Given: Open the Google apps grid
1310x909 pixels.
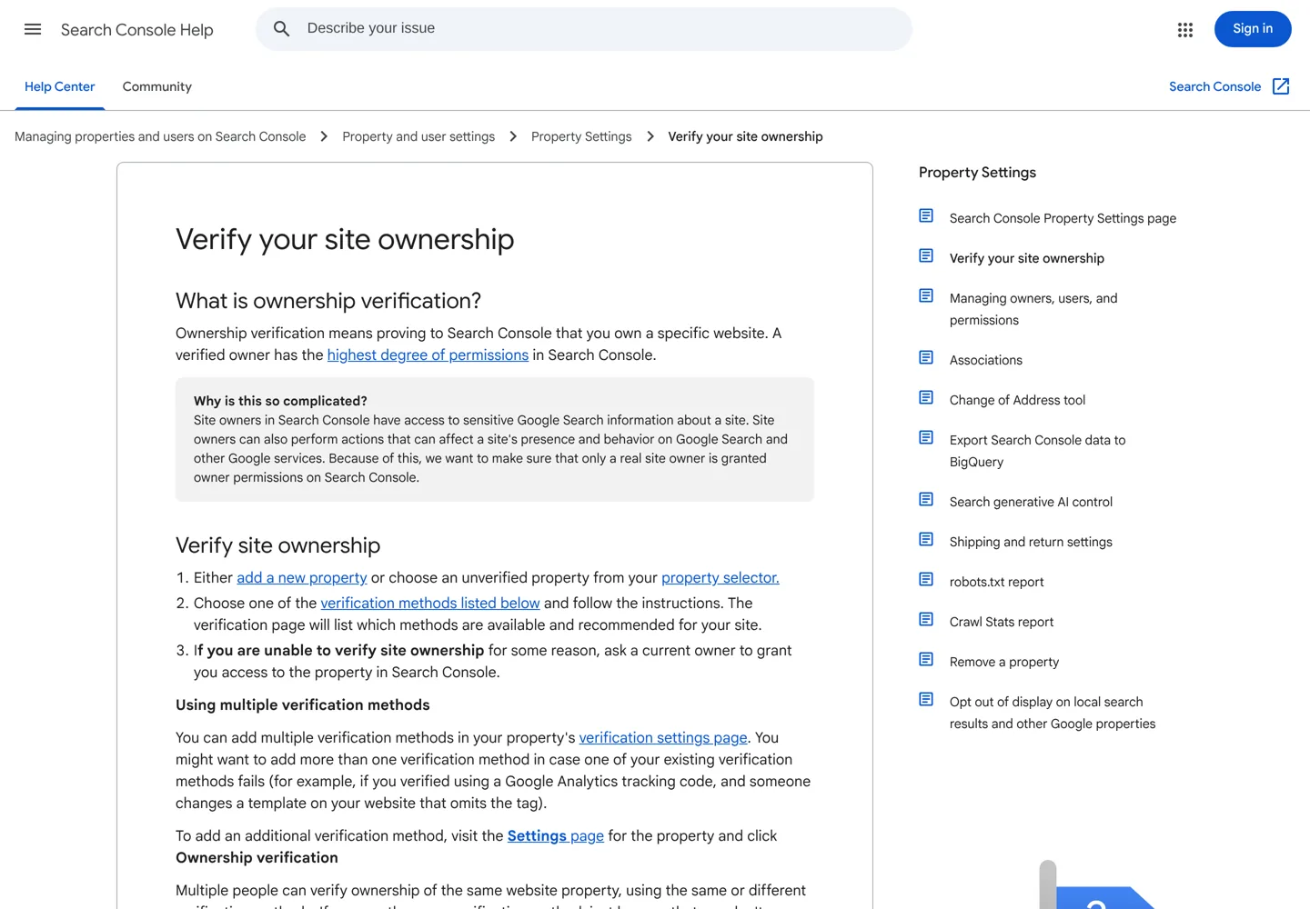Looking at the screenshot, I should pos(1184,30).
